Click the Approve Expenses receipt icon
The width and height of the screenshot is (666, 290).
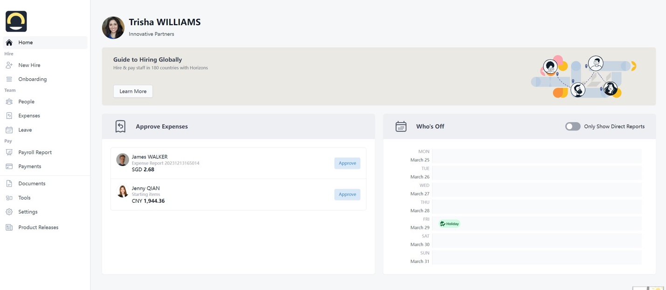(120, 126)
